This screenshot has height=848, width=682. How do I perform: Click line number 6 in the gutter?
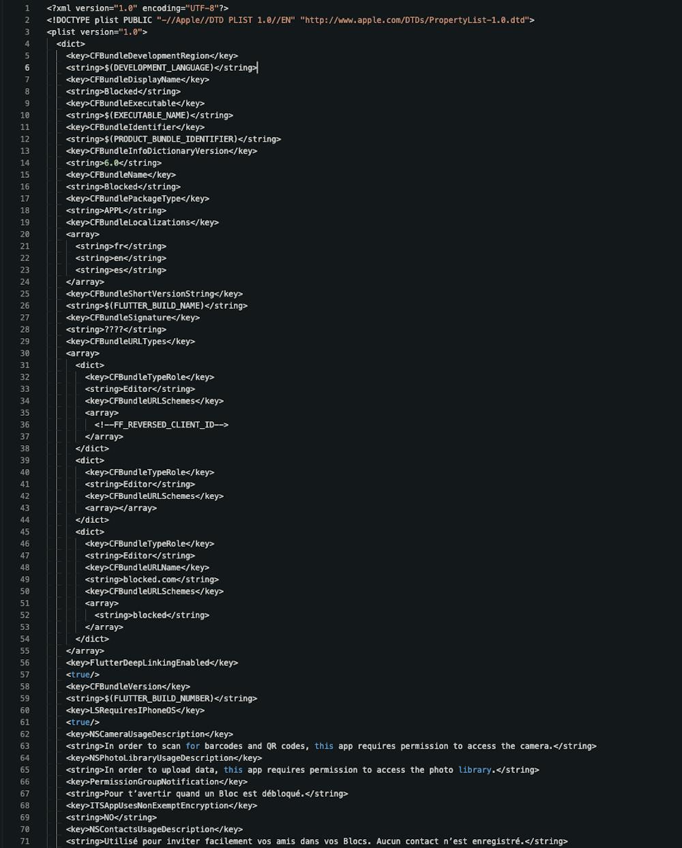[x=27, y=67]
